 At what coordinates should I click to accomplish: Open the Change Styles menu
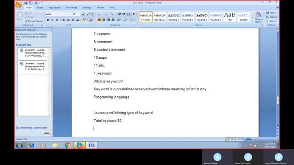coord(259,17)
